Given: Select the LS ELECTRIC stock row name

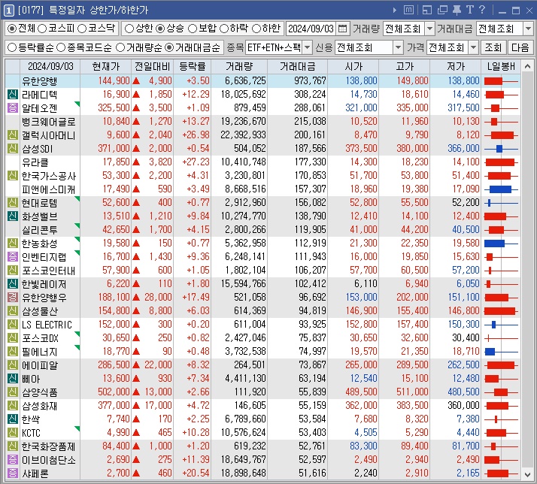Looking at the screenshot, I should click(47, 325).
